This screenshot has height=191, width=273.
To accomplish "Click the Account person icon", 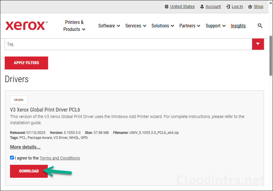I will tap(202, 6).
